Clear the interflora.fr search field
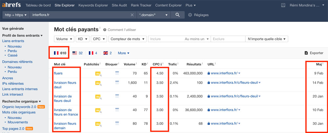The image size is (328, 133). click(x=132, y=15)
